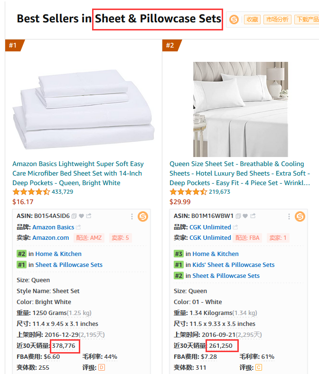Viewport: 319px width, 374px height.
Task: Copy ASIN B0154ASID6 using the copy icon
Action: point(74,216)
